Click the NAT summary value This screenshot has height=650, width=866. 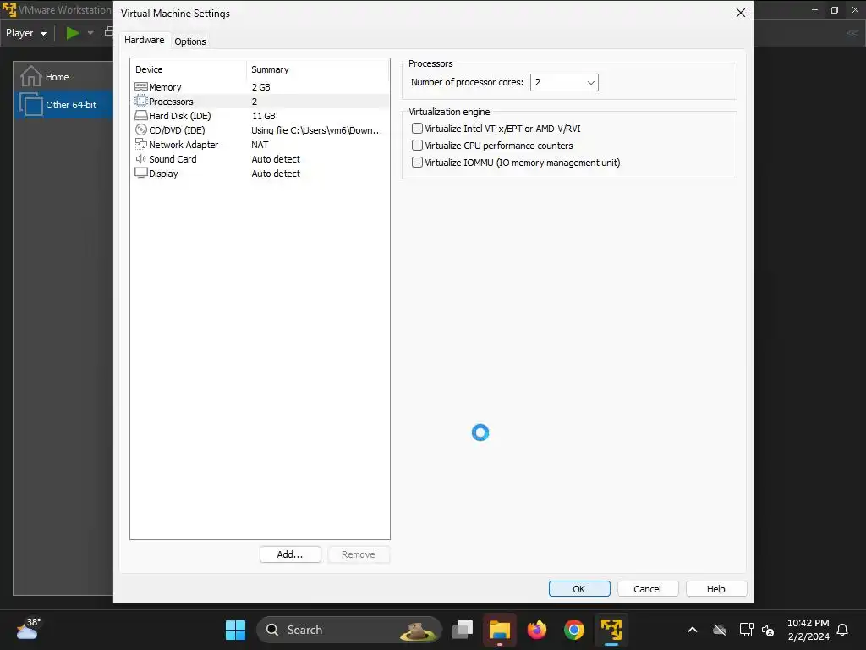[260, 145]
